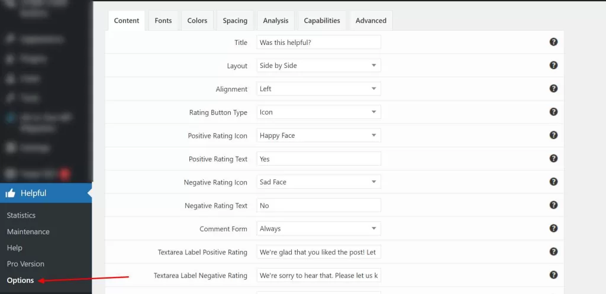Click help icon for Rating Button Type
This screenshot has width=606, height=294.
pos(553,112)
